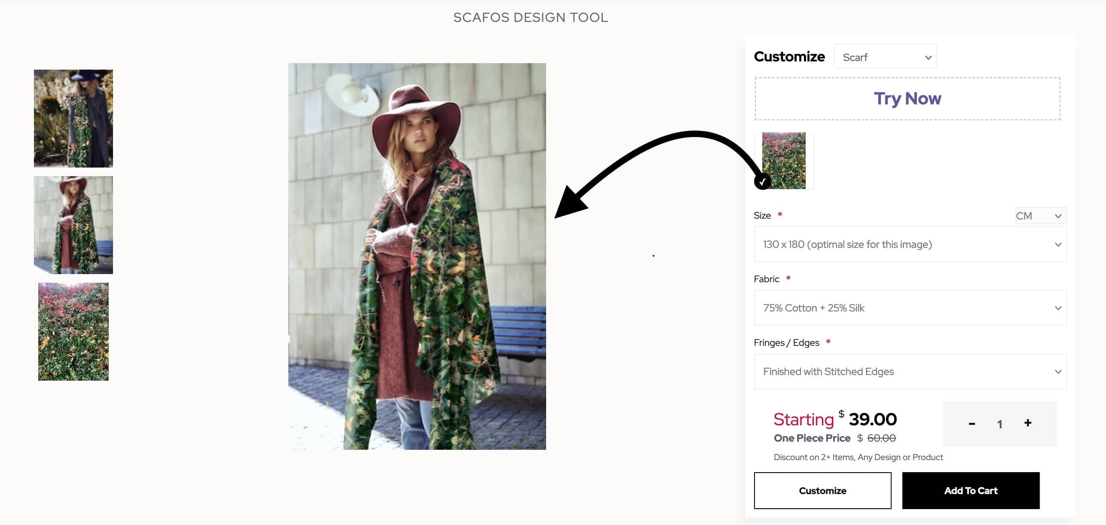Click the Customize panel title
This screenshot has width=1106, height=525.
pos(789,56)
